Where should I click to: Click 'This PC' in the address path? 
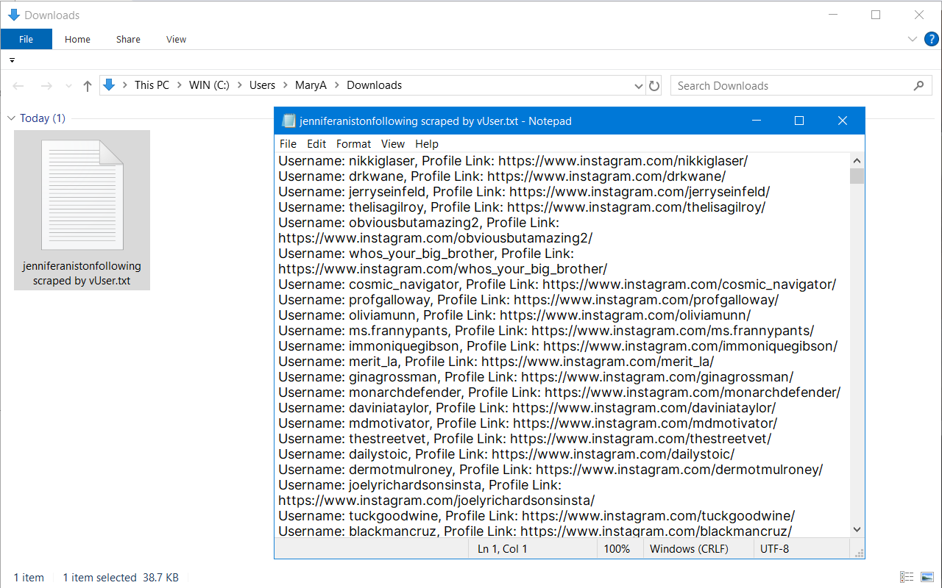(152, 85)
